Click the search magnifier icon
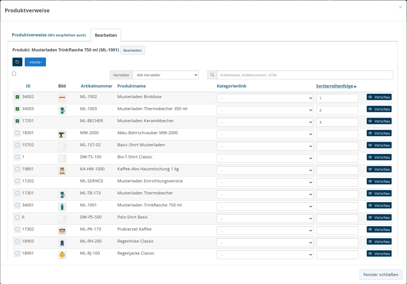 (x=212, y=75)
